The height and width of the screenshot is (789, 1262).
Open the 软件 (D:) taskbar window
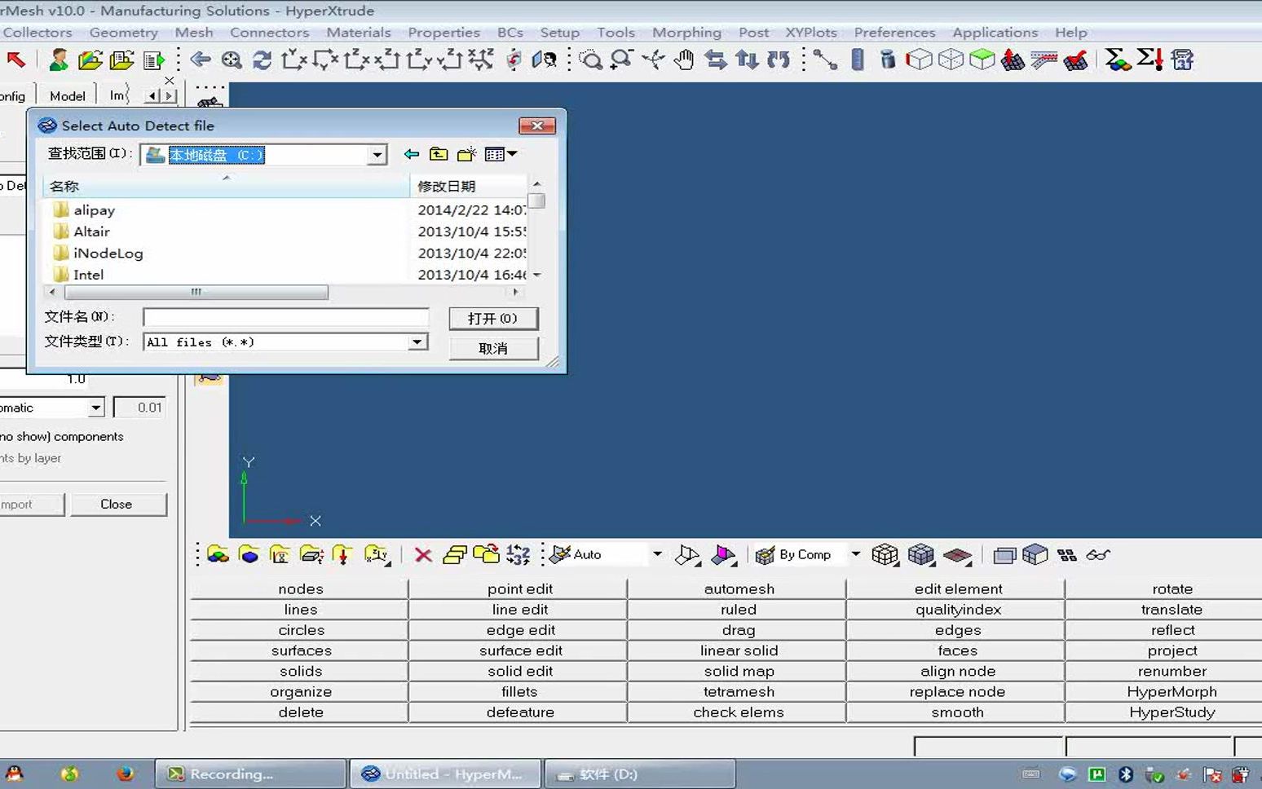click(640, 774)
